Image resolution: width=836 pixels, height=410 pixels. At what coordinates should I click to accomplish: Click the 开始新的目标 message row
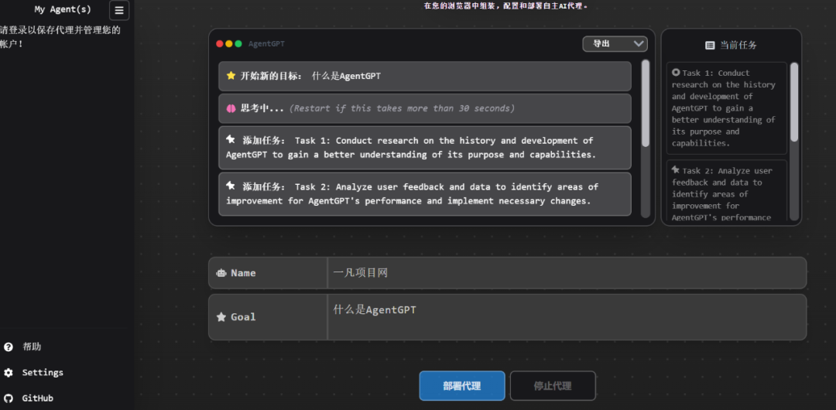[x=425, y=76]
